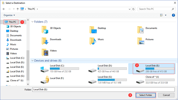Viewport: 178px width, 100px height.
Task: Select This PC in navigation pane
Action: pos(11,22)
